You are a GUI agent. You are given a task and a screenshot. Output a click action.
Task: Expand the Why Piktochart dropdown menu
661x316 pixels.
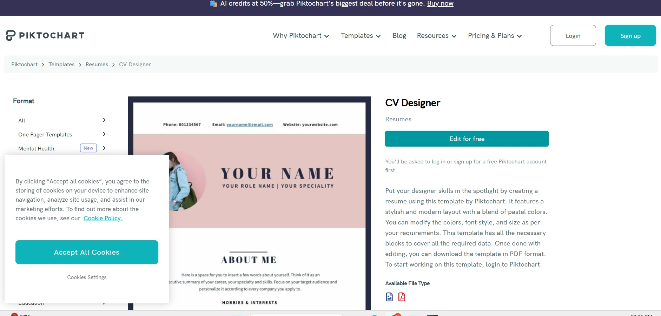click(301, 36)
